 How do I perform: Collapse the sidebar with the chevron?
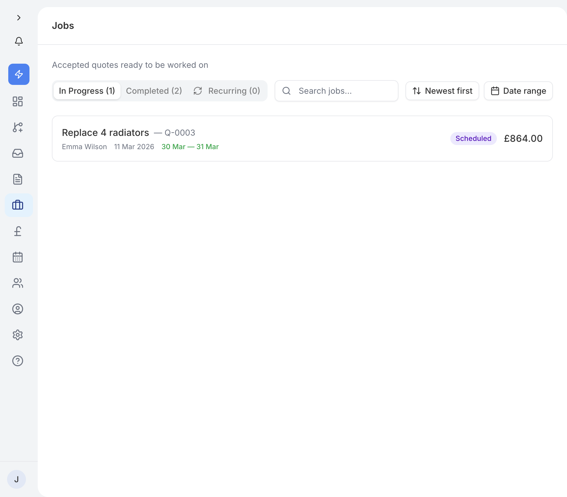coord(19,18)
